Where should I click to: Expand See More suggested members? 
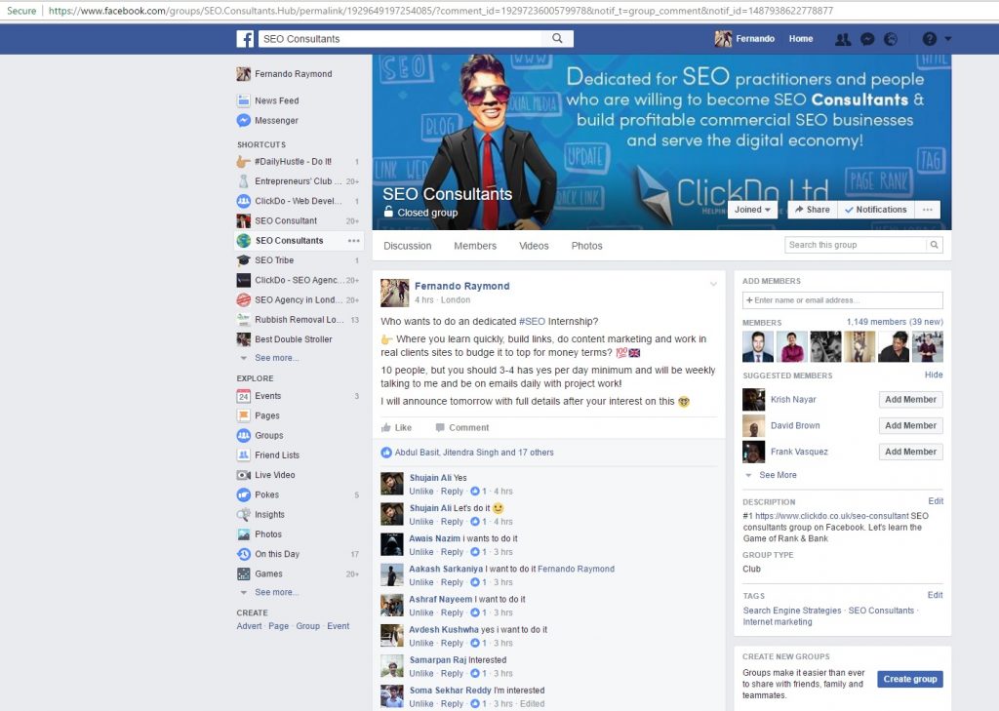coord(778,475)
